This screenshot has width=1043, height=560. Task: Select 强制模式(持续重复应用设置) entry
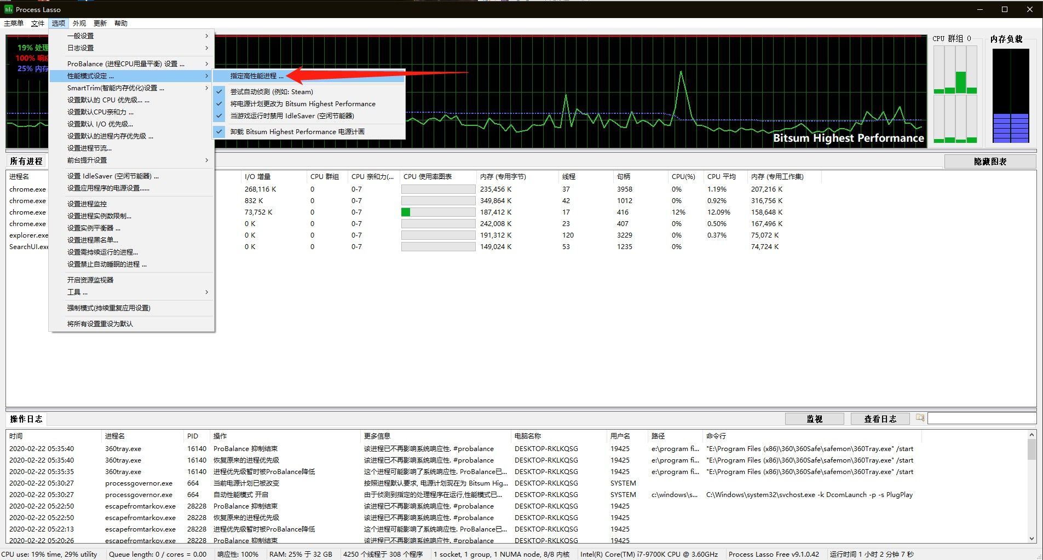(131, 308)
